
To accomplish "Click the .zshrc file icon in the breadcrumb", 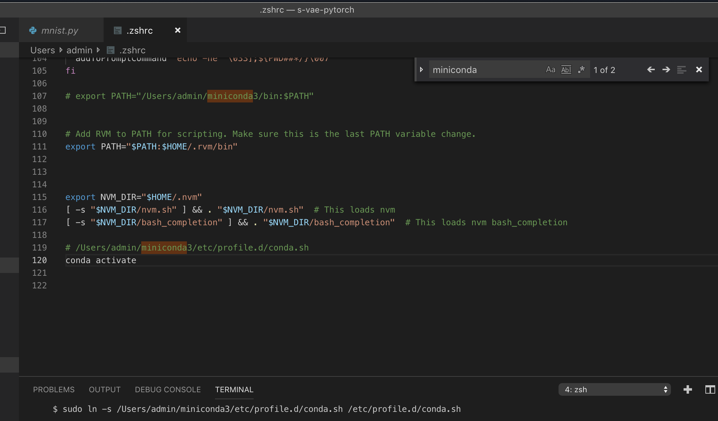I will (111, 50).
